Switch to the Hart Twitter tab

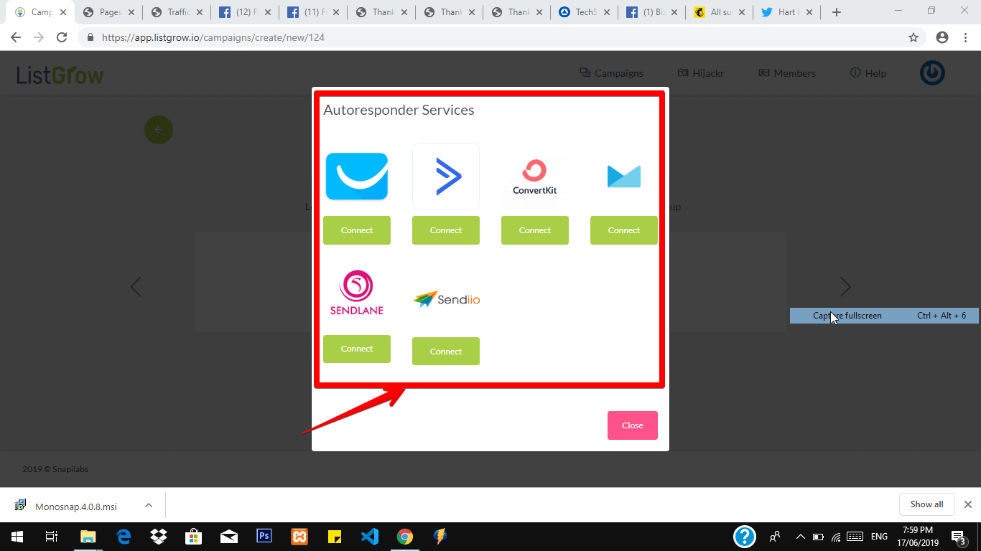(x=789, y=12)
